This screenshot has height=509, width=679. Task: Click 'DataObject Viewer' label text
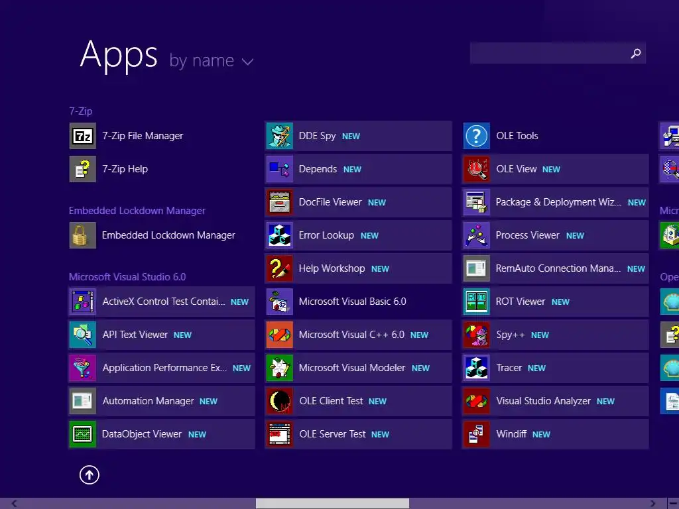tap(142, 434)
